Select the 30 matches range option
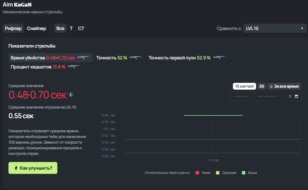 pos(261,86)
